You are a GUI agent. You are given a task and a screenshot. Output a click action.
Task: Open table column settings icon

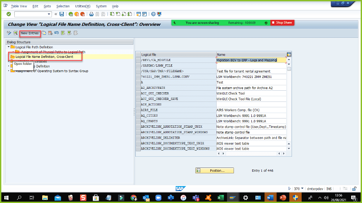pos(289,54)
